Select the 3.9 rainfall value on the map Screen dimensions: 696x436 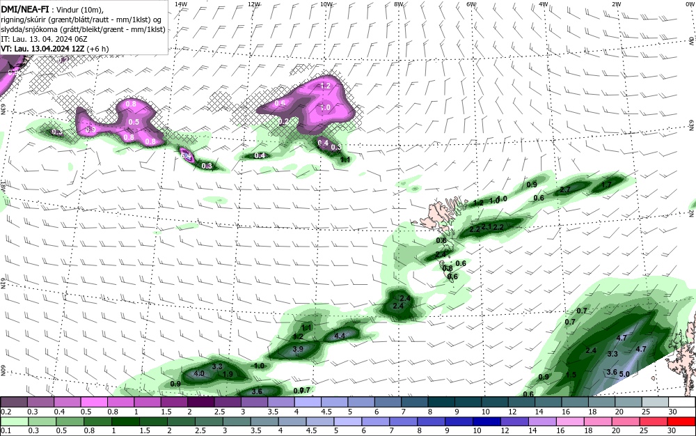pyautogui.click(x=298, y=349)
